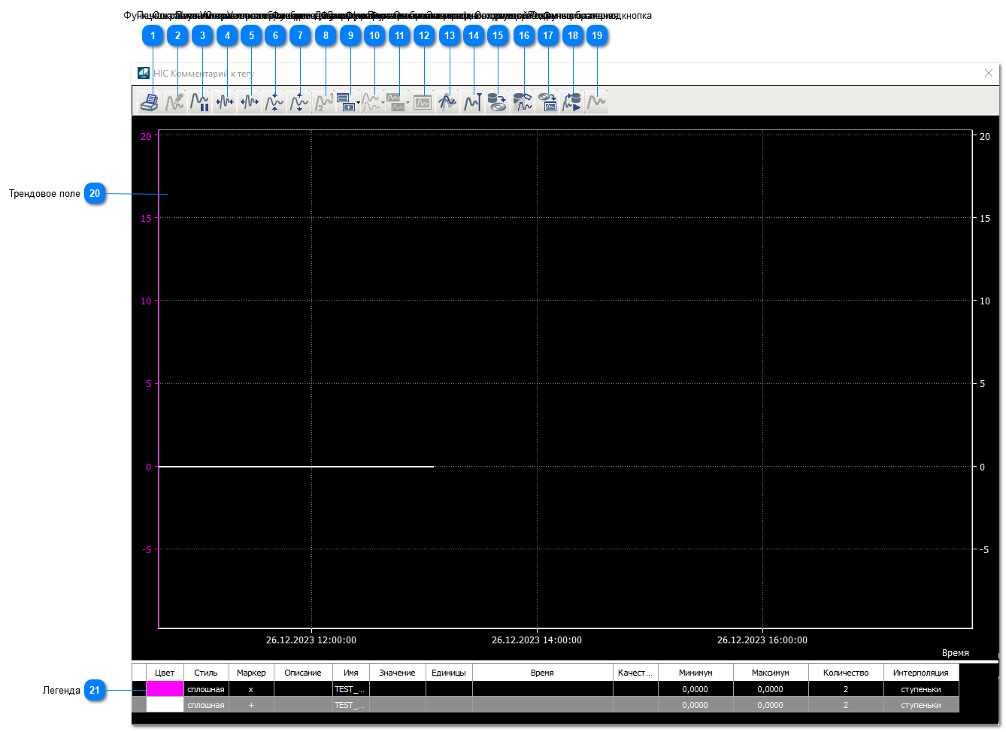1006x732 pixels.
Task: Click TEST_... name in magenta legend row
Action: (350, 689)
